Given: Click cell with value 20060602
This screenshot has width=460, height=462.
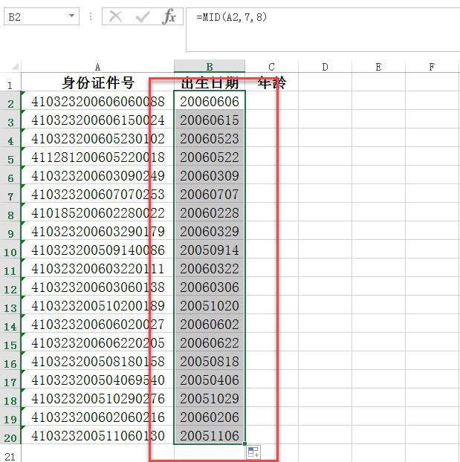Looking at the screenshot, I should click(x=210, y=324).
